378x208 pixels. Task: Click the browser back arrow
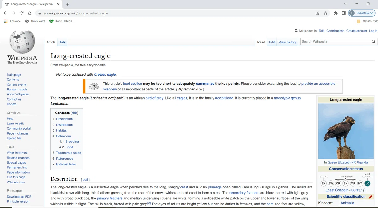click(5, 13)
